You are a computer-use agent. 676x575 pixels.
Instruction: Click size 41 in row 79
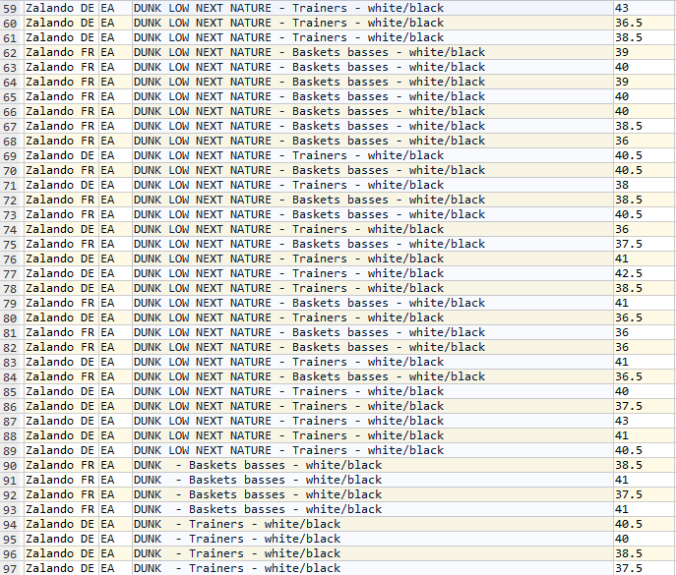(x=645, y=303)
